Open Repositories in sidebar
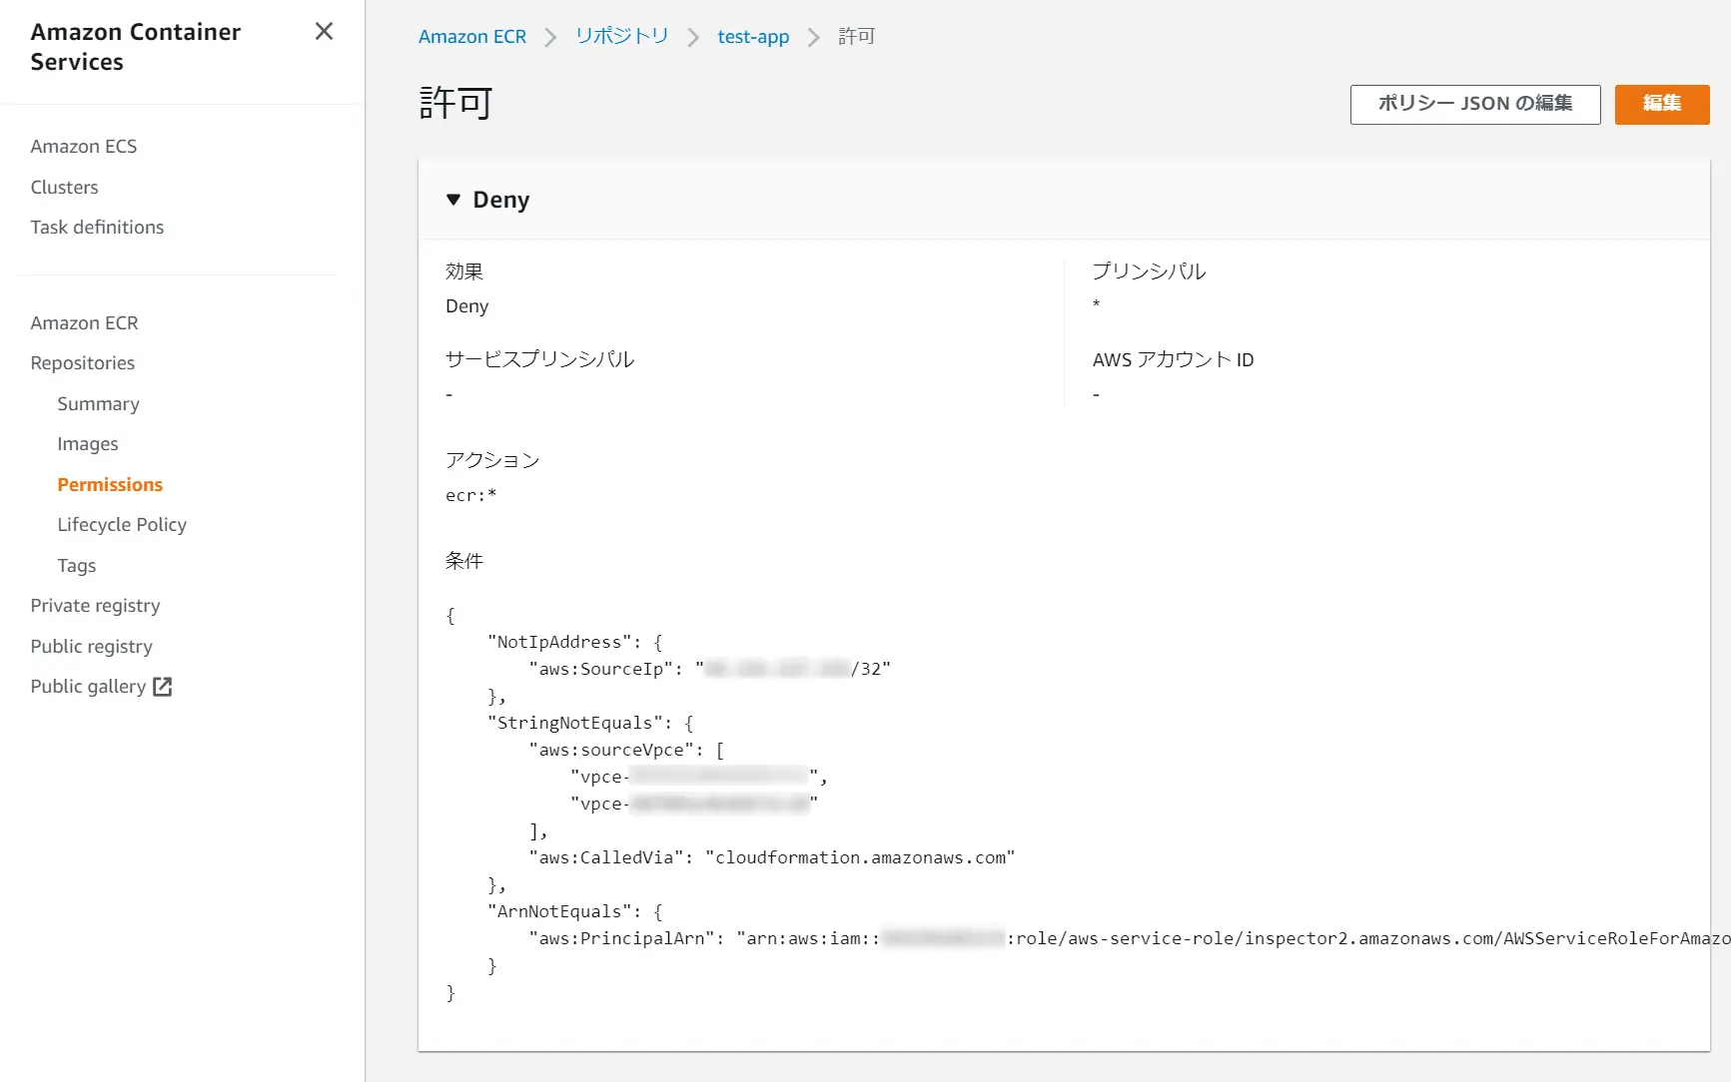 [x=82, y=363]
